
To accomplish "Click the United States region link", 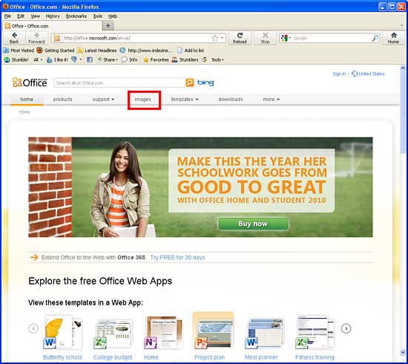I will click(368, 74).
